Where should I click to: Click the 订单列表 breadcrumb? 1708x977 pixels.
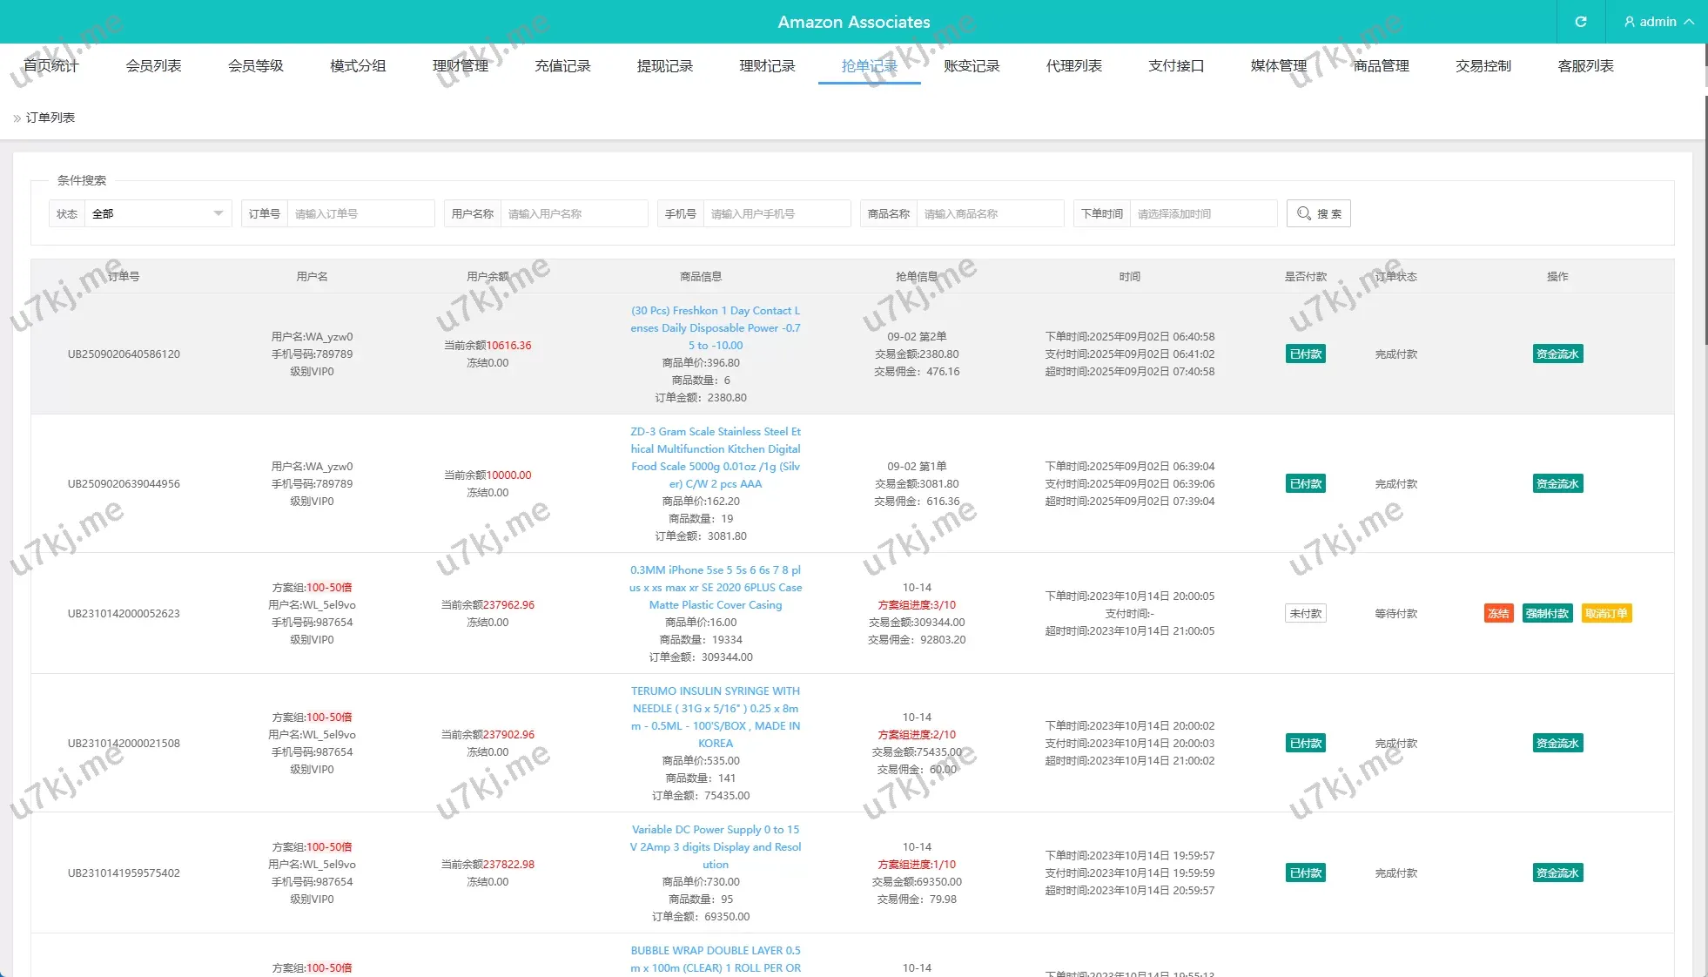[x=50, y=118]
